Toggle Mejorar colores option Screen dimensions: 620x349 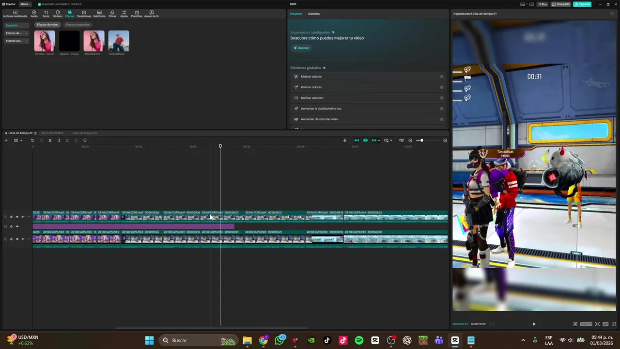point(441,77)
